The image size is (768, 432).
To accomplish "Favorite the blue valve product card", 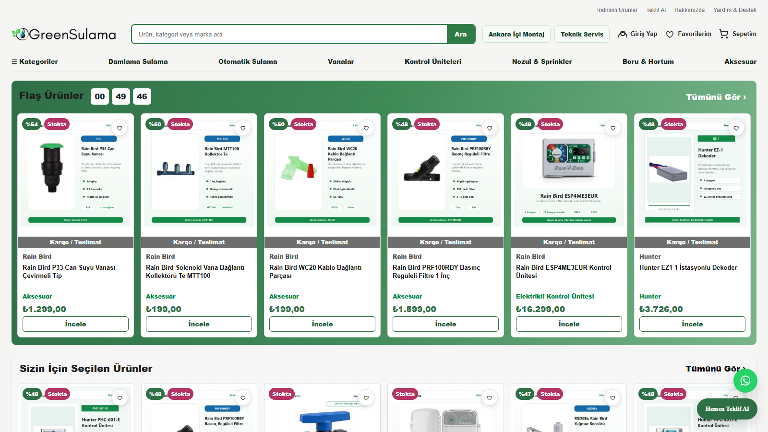I will tap(366, 398).
